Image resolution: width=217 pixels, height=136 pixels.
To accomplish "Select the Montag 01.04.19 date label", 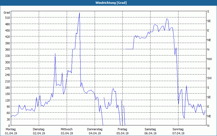I will pyautogui.click(x=11, y=131).
